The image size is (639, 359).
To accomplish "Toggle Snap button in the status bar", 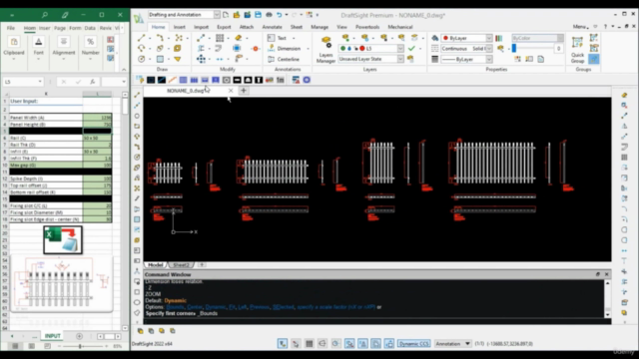I will [296, 344].
